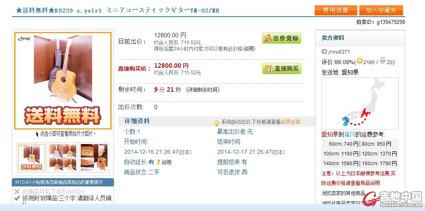Image resolution: width=425 pixels, height=211 pixels.
Task: Open the 费用试算 cost calculator
Action: 336,10
